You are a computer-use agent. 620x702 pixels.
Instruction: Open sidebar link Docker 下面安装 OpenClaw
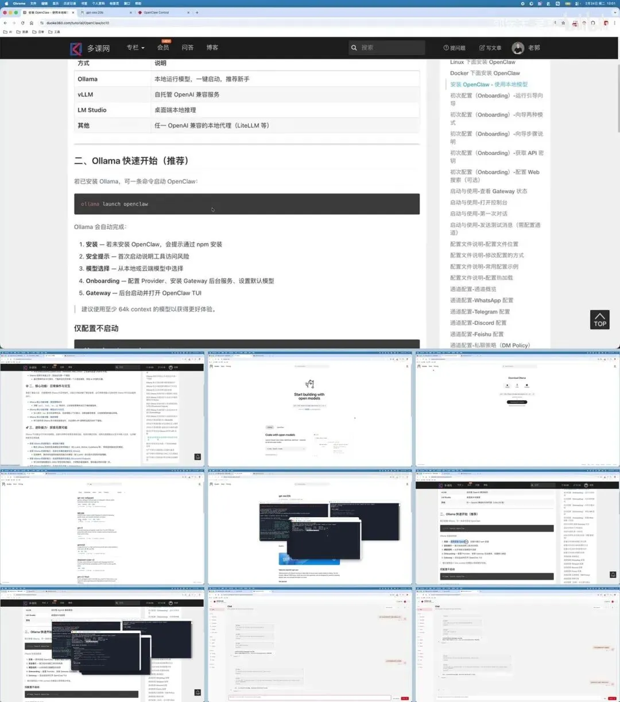tap(485, 73)
